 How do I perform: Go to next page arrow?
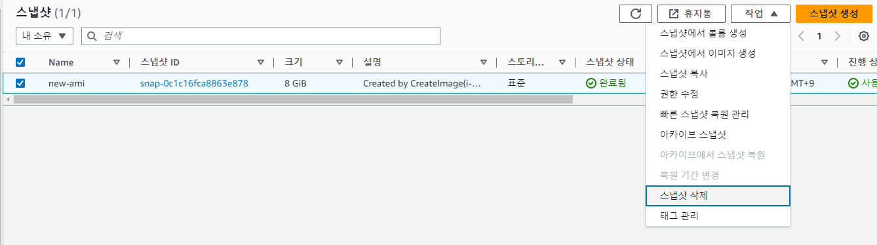pyautogui.click(x=837, y=36)
